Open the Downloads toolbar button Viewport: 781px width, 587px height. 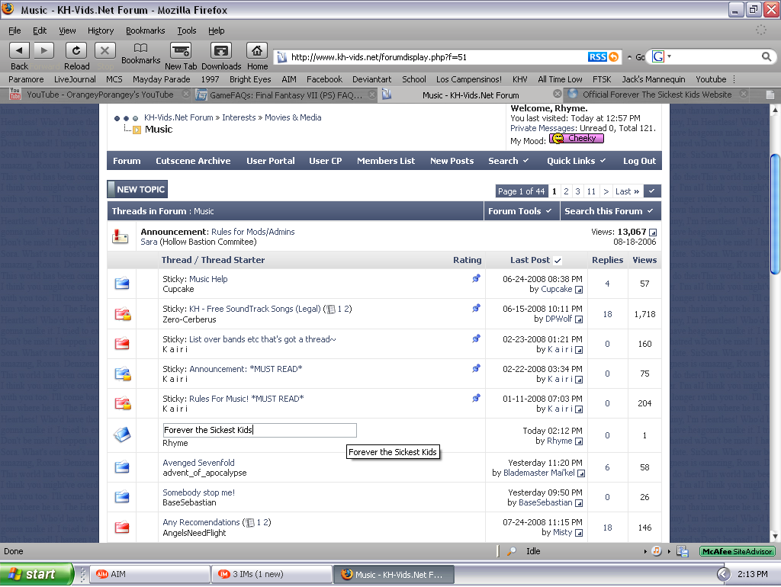[220, 50]
